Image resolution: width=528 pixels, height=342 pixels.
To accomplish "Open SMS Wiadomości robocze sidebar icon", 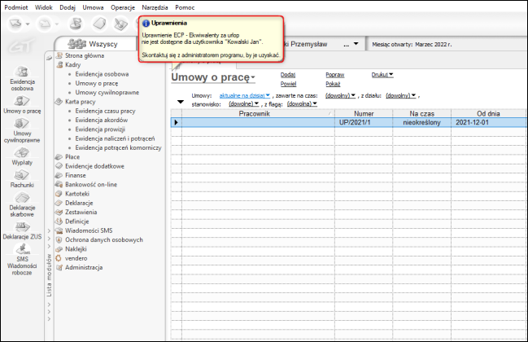I will 22,249.
